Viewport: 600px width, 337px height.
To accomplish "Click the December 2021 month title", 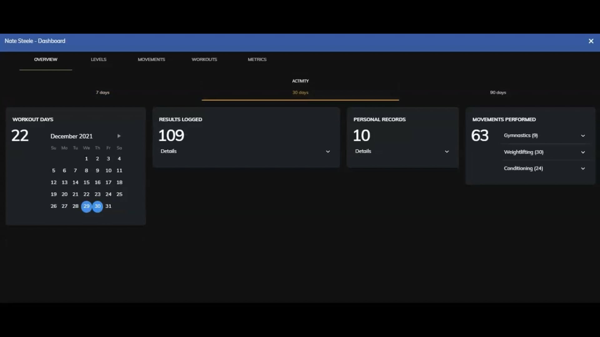I will pyautogui.click(x=72, y=136).
